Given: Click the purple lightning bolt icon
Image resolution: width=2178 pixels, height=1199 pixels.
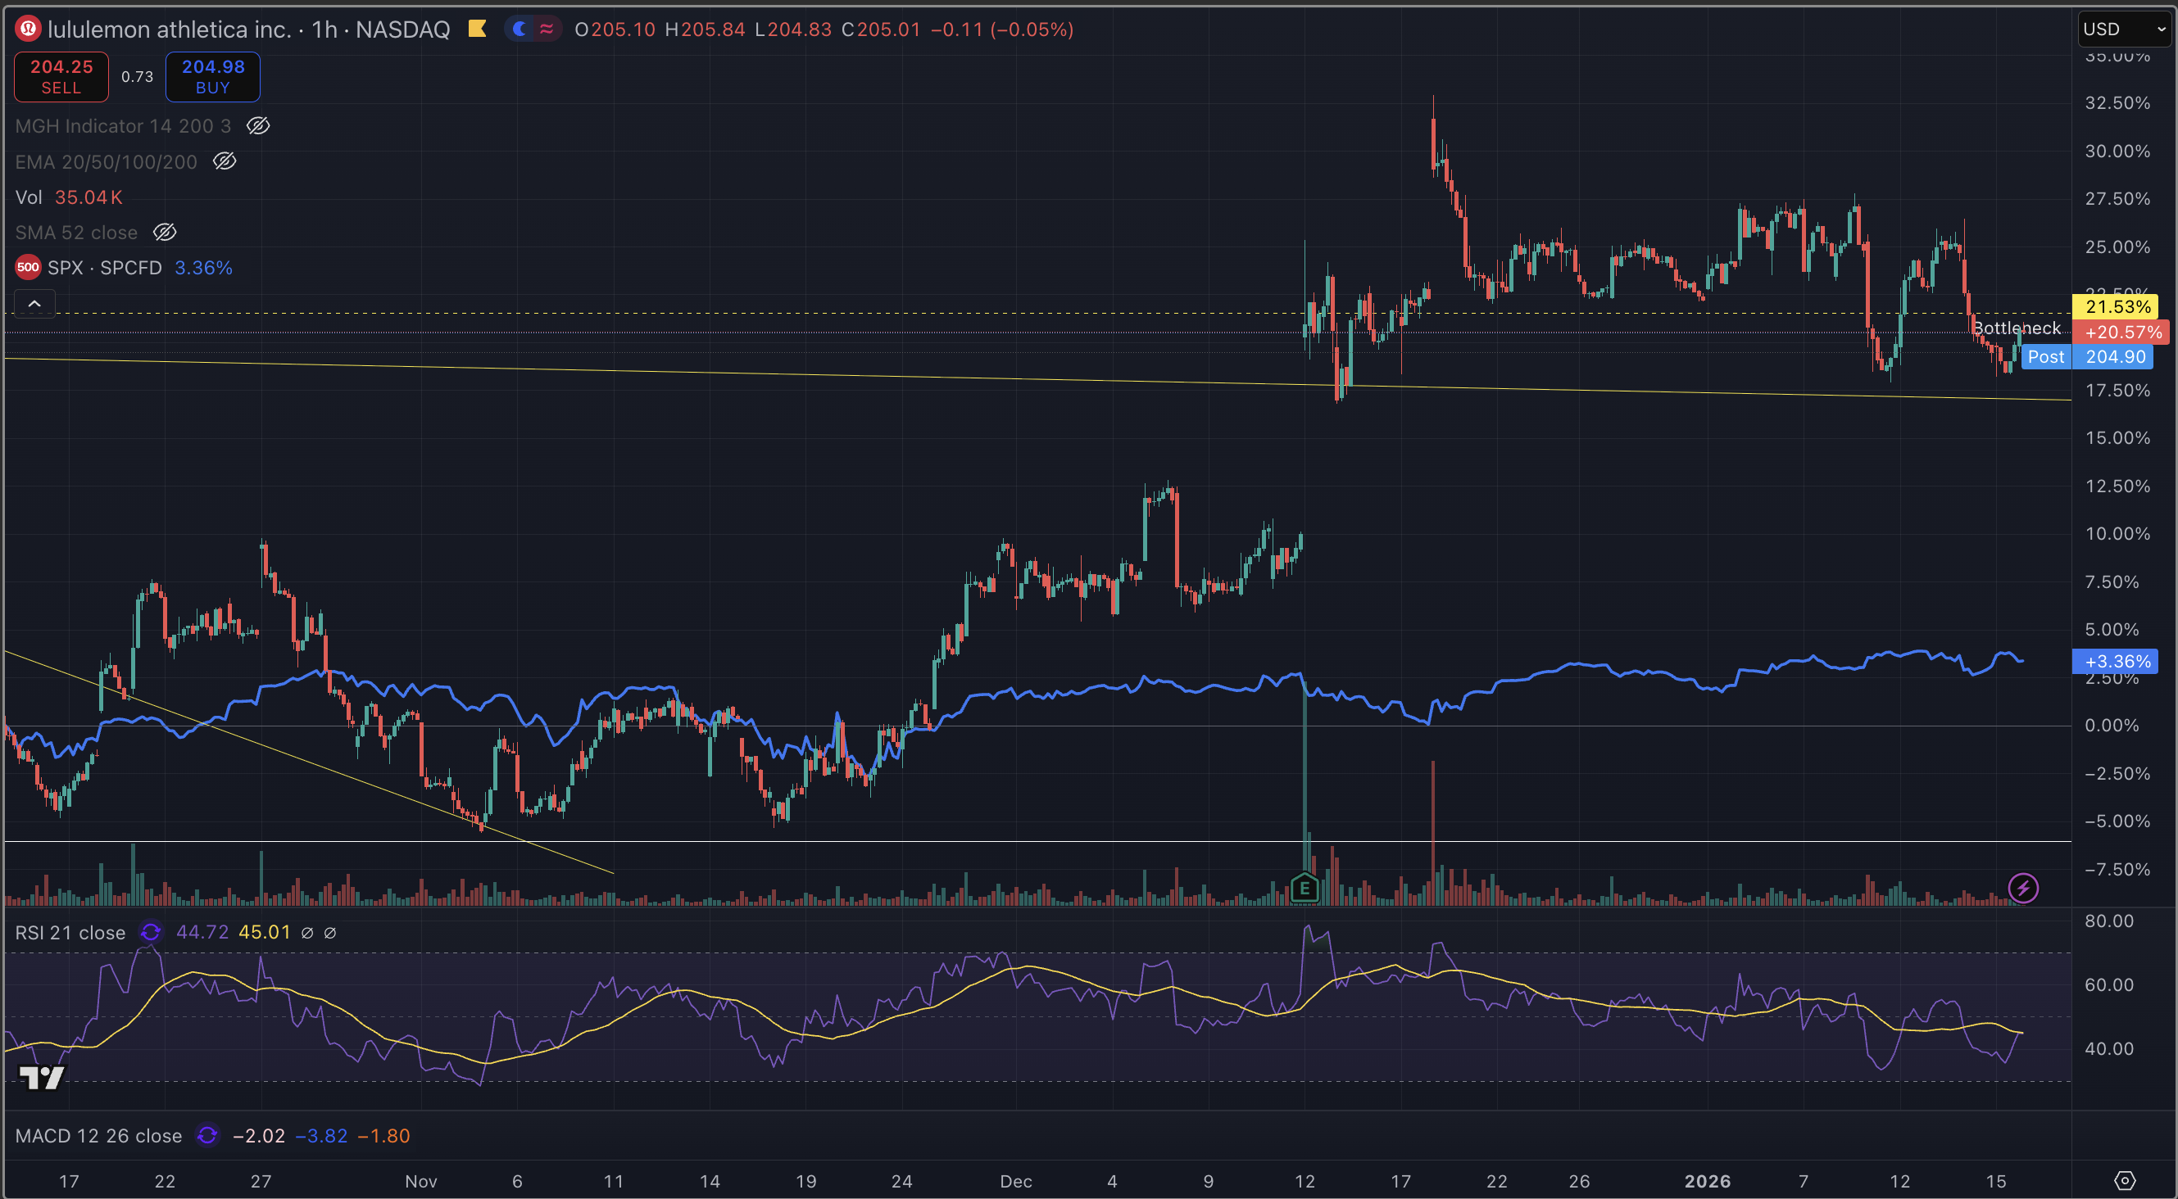Looking at the screenshot, I should 2022,888.
